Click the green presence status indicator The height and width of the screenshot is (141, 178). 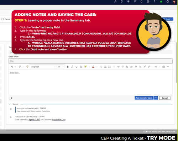(161, 2)
